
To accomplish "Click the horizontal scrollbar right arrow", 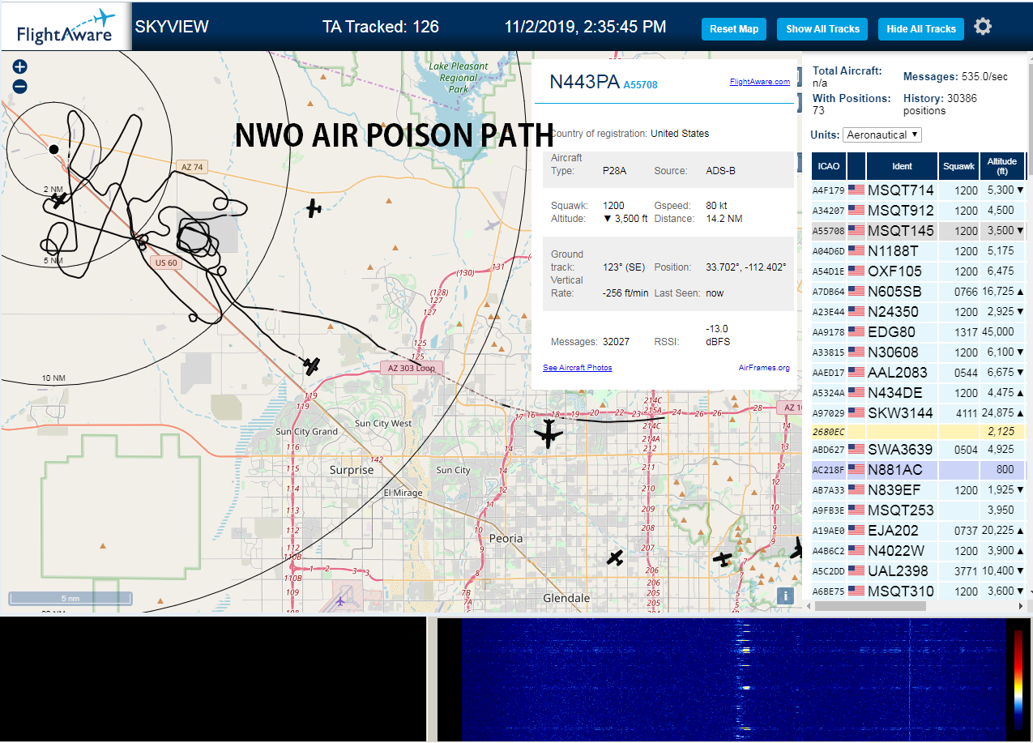I will [x=1020, y=606].
